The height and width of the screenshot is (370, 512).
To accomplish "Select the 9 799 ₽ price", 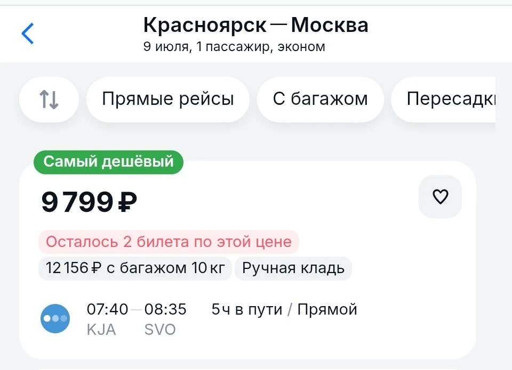I will click(89, 202).
